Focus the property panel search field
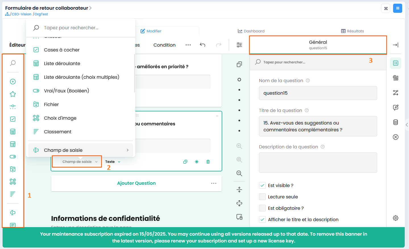 tap(318, 62)
